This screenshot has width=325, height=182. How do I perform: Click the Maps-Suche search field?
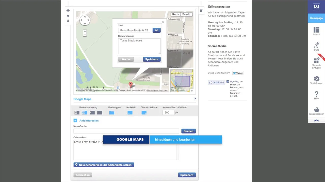click(x=126, y=131)
